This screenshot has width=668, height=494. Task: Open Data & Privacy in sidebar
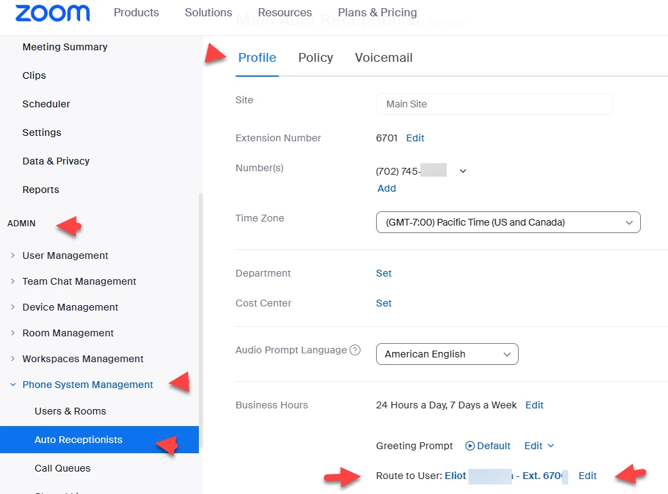(x=56, y=161)
